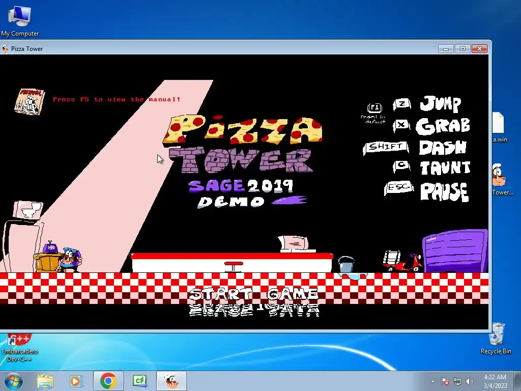Open Windows Explorer from the taskbar
Image resolution: width=521 pixels, height=391 pixels.
[x=45, y=381]
